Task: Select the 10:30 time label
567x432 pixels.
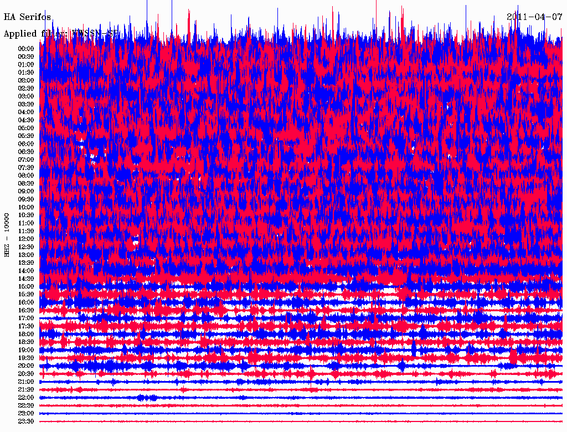Action: click(x=26, y=215)
